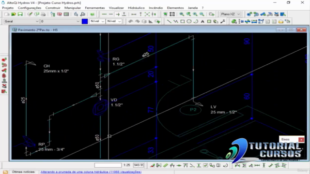The width and height of the screenshot is (310, 174).
Task: Click the bottom red icon in left sidebar
Action: coord(4,91)
